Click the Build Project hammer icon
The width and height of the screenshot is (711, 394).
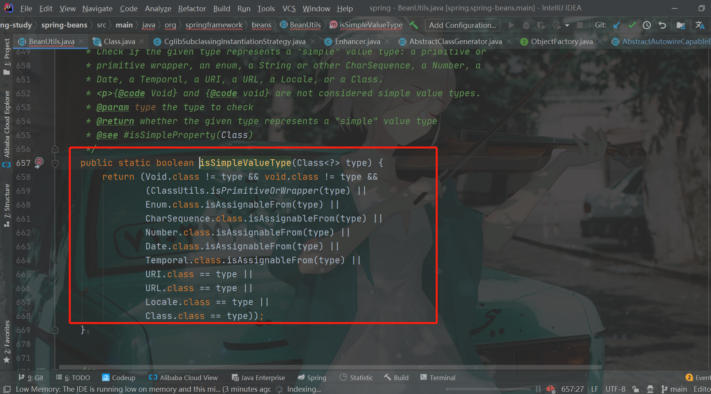(x=414, y=25)
